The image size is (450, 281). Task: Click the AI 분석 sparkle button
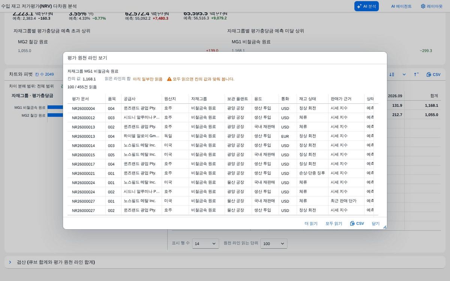pos(366,6)
